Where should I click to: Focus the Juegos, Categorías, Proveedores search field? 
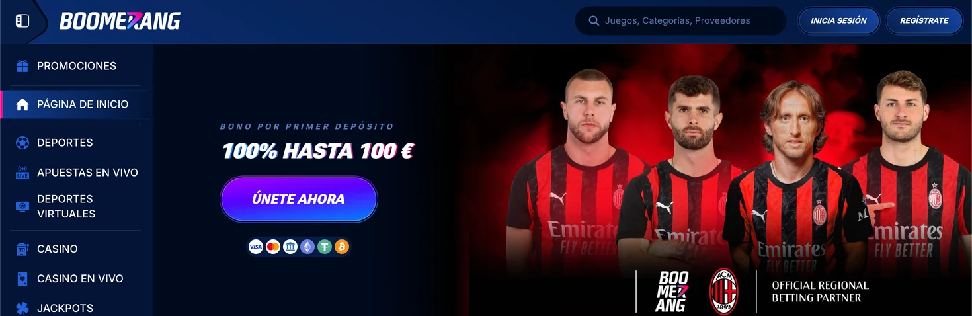pos(680,21)
